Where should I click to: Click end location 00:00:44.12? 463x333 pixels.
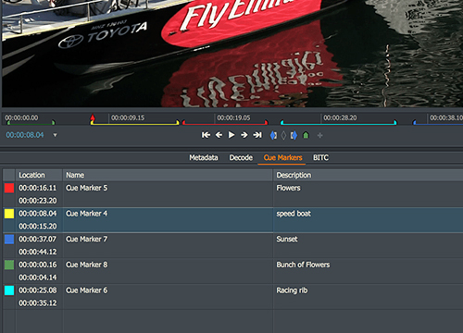click(38, 252)
